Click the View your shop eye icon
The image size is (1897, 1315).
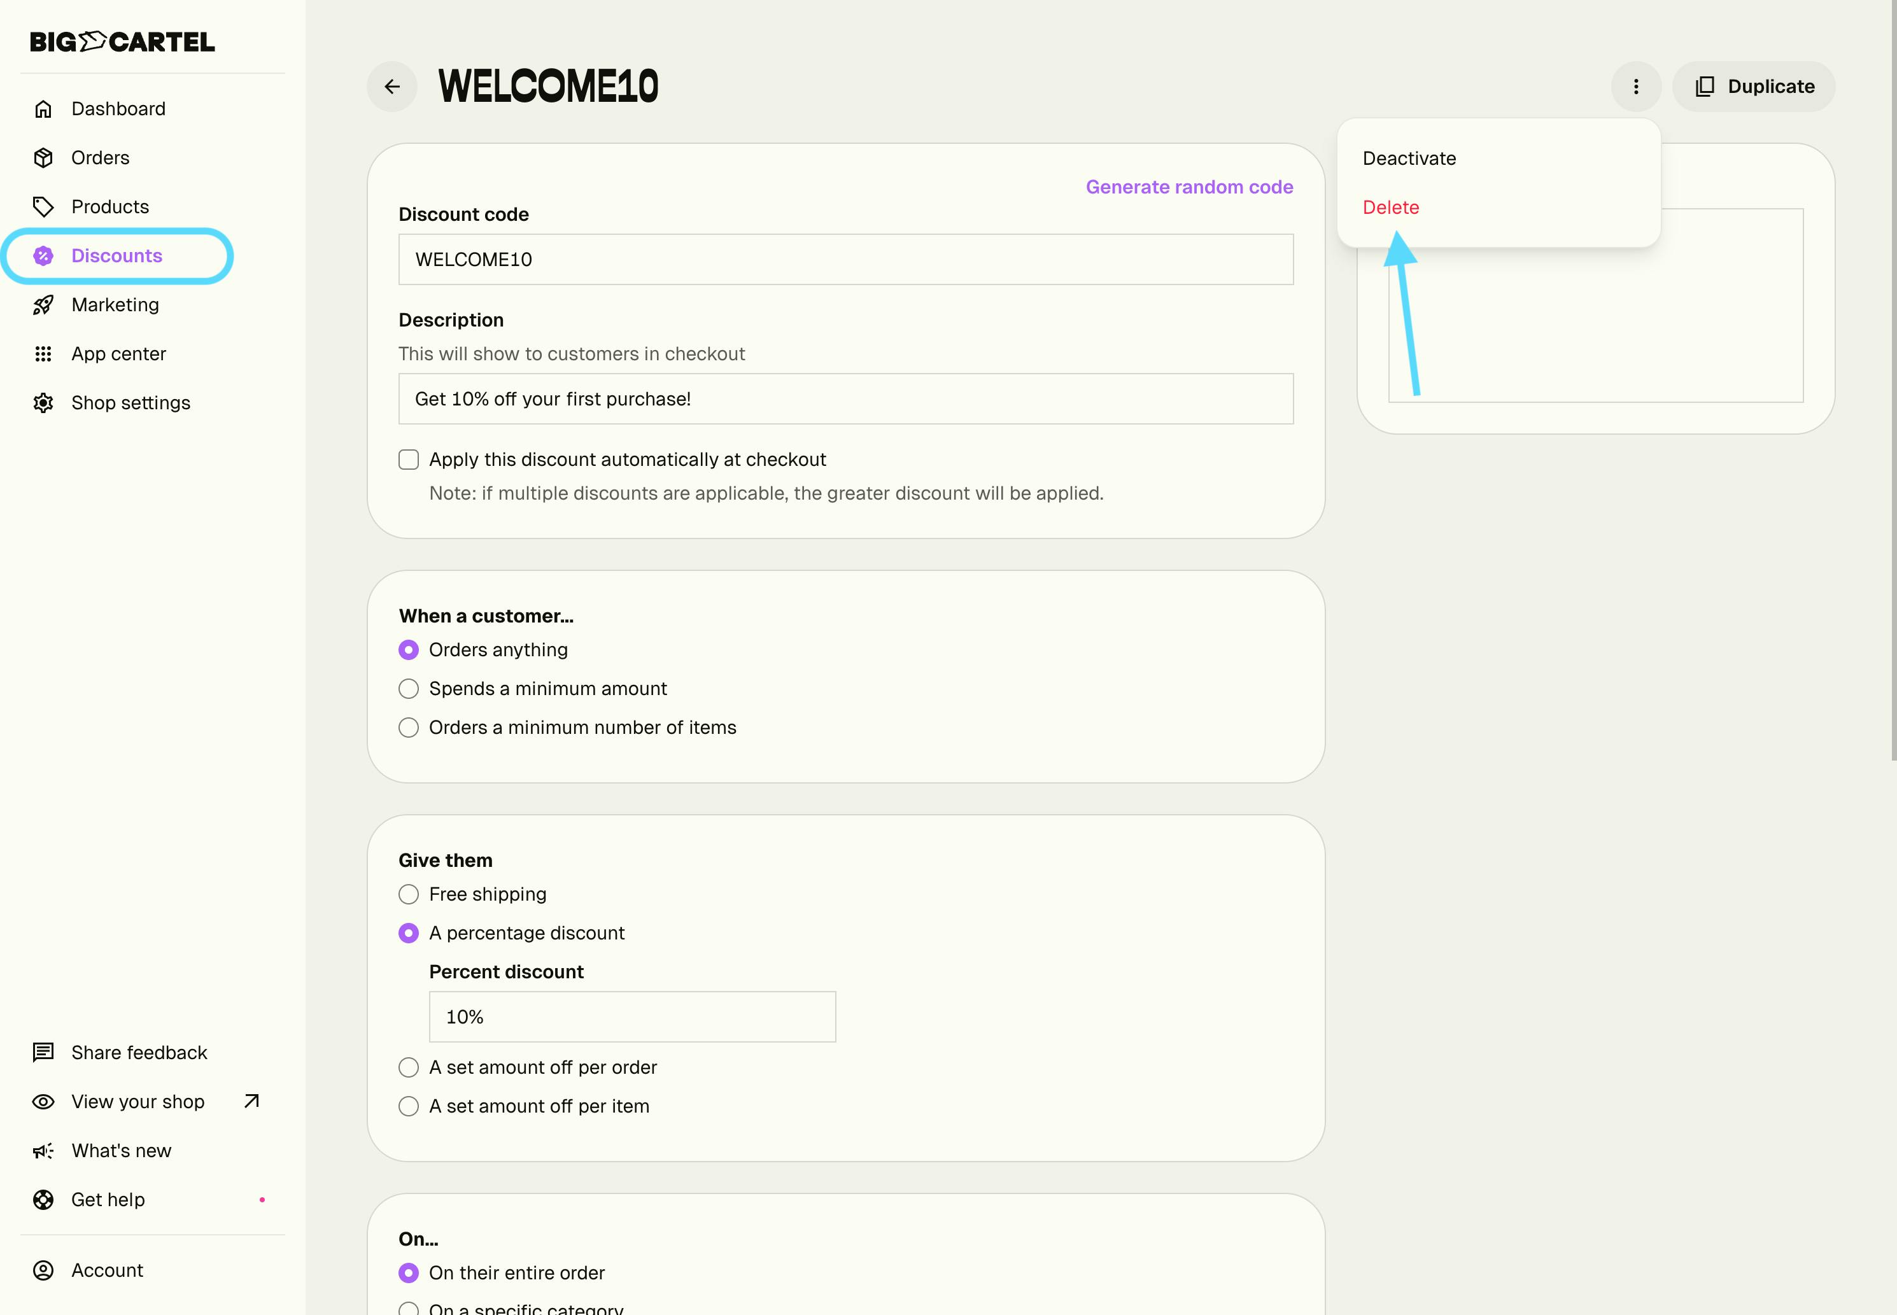pos(44,1102)
